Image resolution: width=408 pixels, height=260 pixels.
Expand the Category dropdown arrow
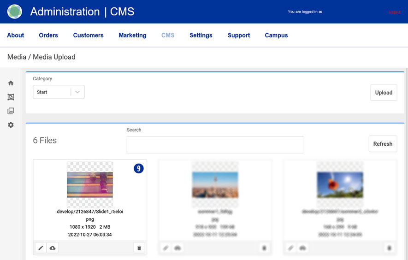77,92
